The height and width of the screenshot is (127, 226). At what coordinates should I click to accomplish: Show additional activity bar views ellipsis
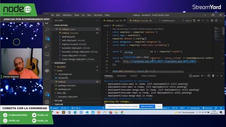[47, 79]
